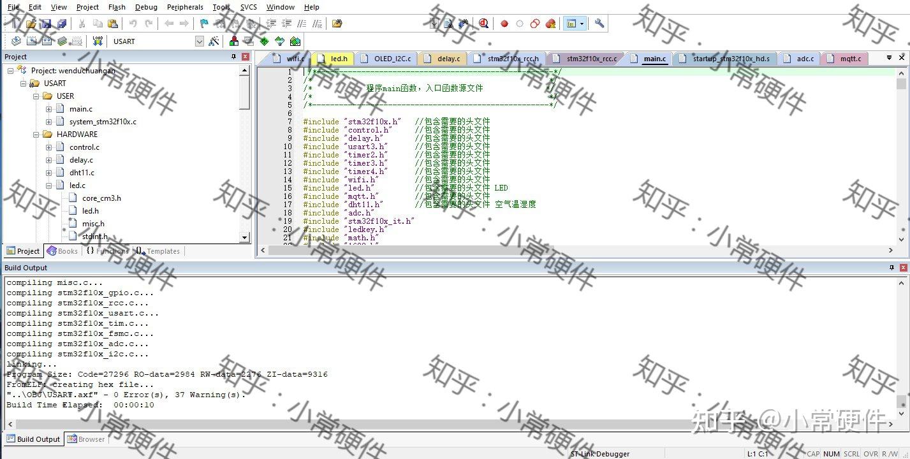The image size is (910, 459).
Task: Expand the dht11.c tree node
Action: [49, 173]
